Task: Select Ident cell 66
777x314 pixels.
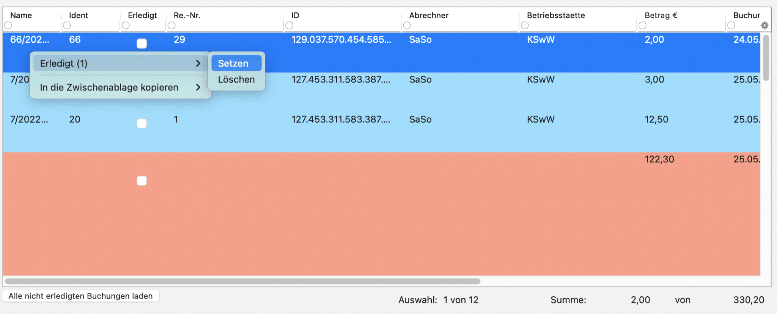Action: (x=75, y=40)
